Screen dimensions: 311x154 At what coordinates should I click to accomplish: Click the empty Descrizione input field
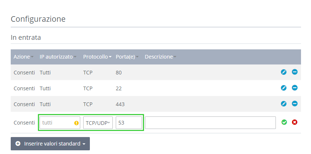point(210,123)
